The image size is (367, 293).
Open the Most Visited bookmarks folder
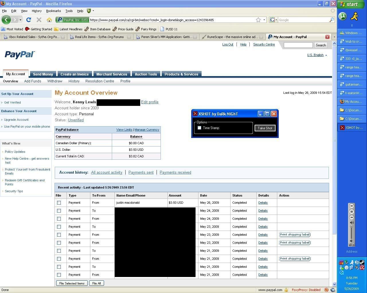click(x=12, y=29)
